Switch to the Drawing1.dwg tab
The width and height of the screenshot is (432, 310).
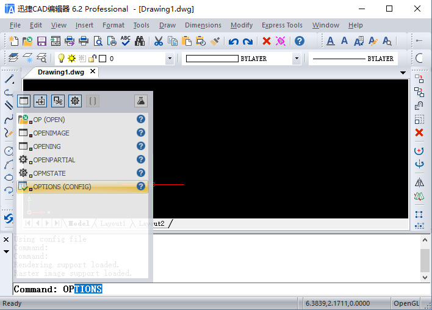[61, 72]
